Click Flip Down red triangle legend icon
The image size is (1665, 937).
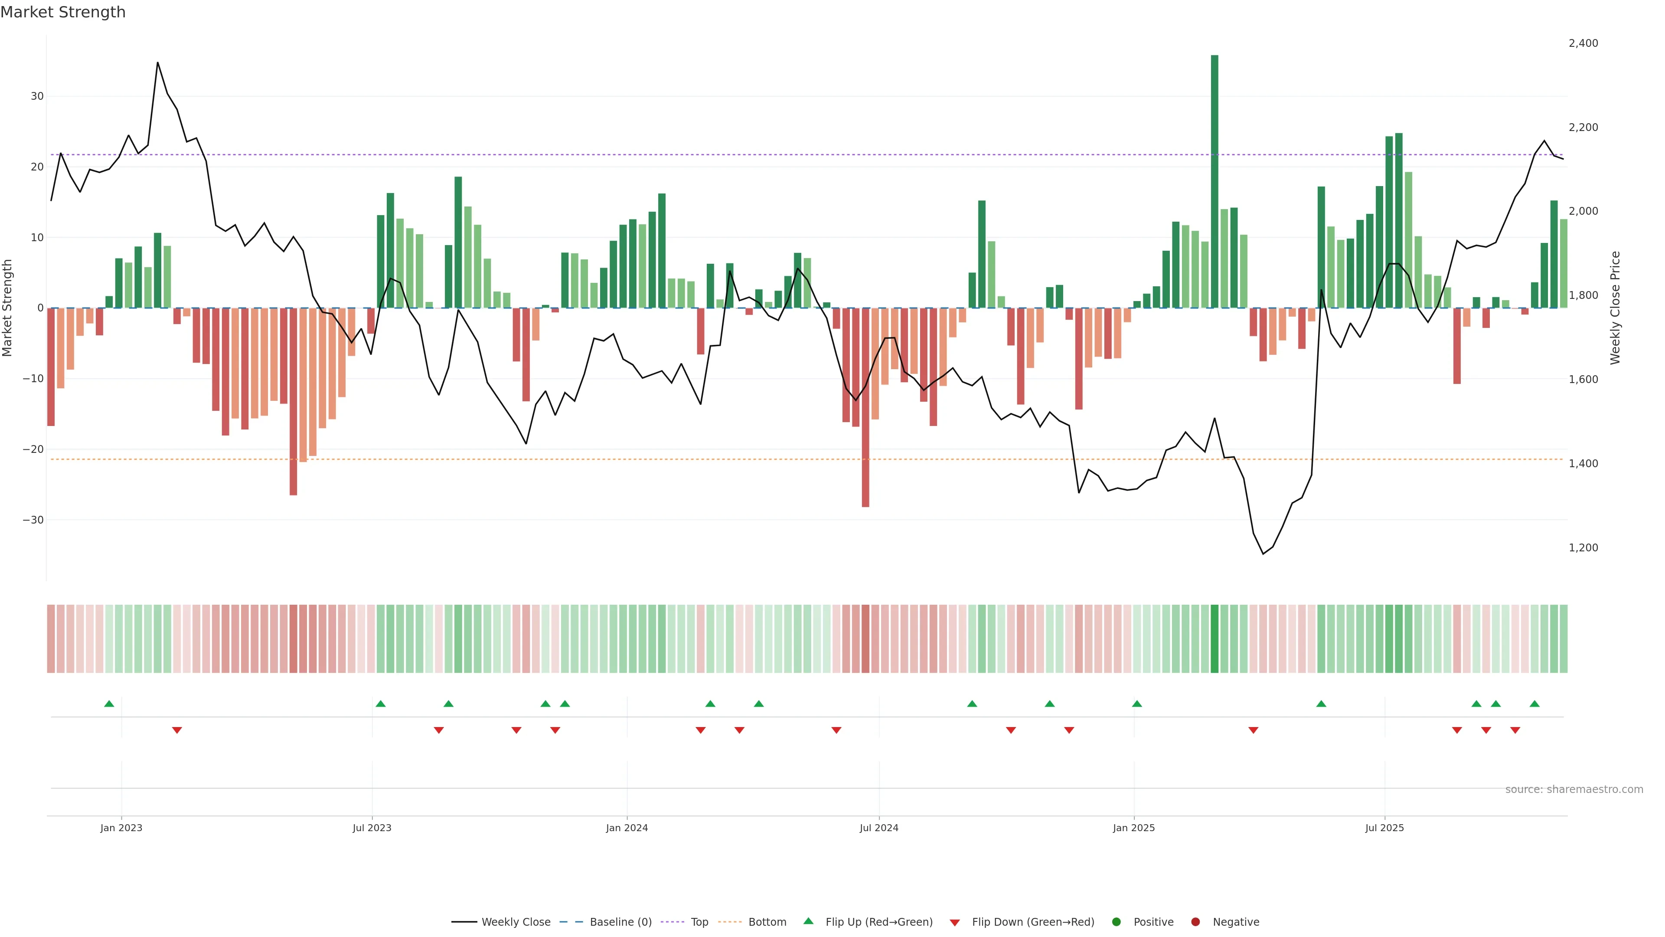point(955,922)
